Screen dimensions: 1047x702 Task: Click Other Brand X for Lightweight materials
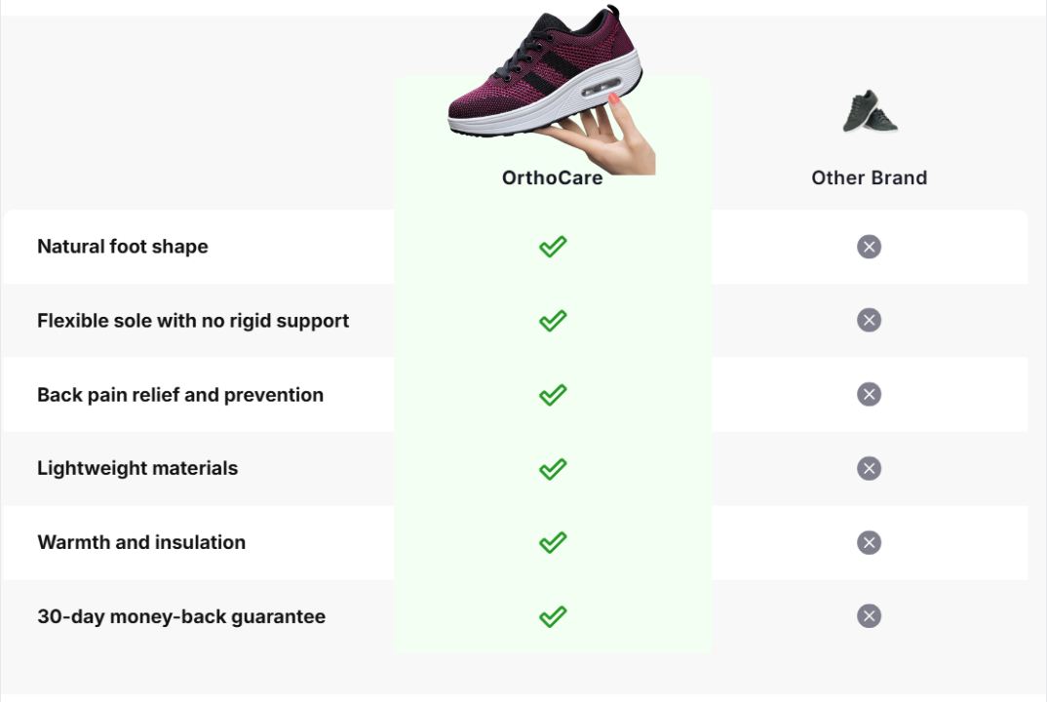tap(869, 468)
